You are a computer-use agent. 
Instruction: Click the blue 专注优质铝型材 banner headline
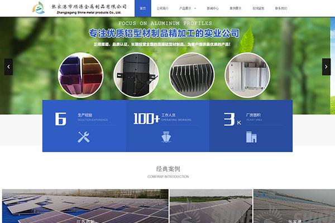[164, 33]
